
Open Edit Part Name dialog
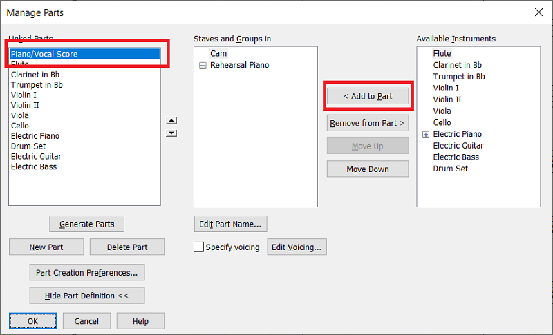(230, 224)
